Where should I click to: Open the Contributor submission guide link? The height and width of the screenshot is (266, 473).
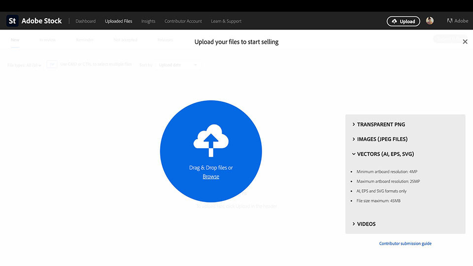pyautogui.click(x=405, y=243)
